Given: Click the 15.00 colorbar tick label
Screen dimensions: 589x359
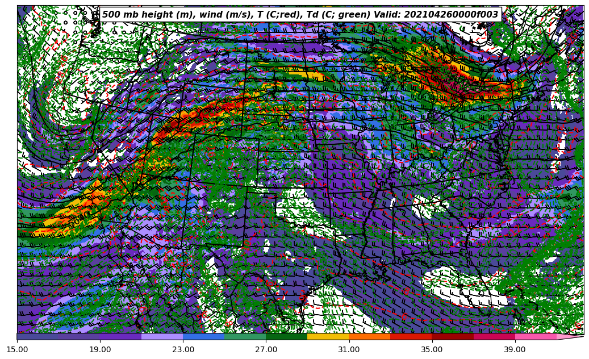Looking at the screenshot, I should (x=17, y=350).
